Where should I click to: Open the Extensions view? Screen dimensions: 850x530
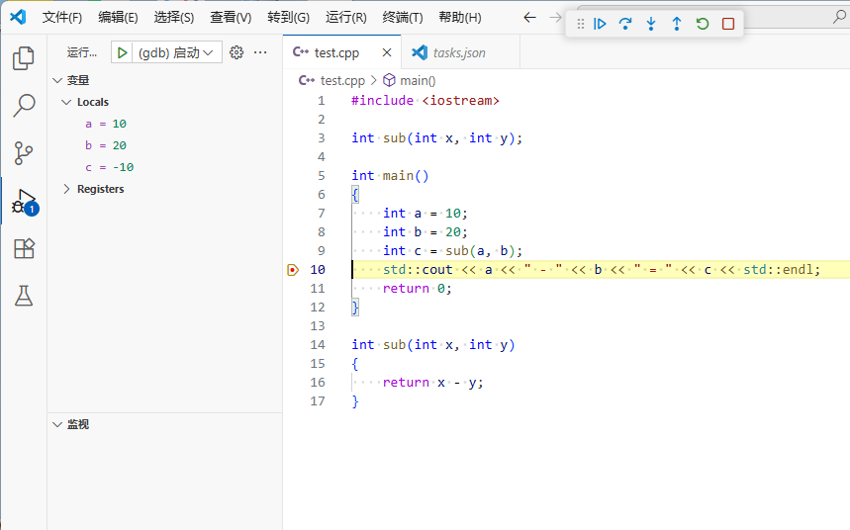point(24,249)
